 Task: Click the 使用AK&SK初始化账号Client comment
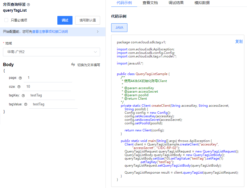145,81
